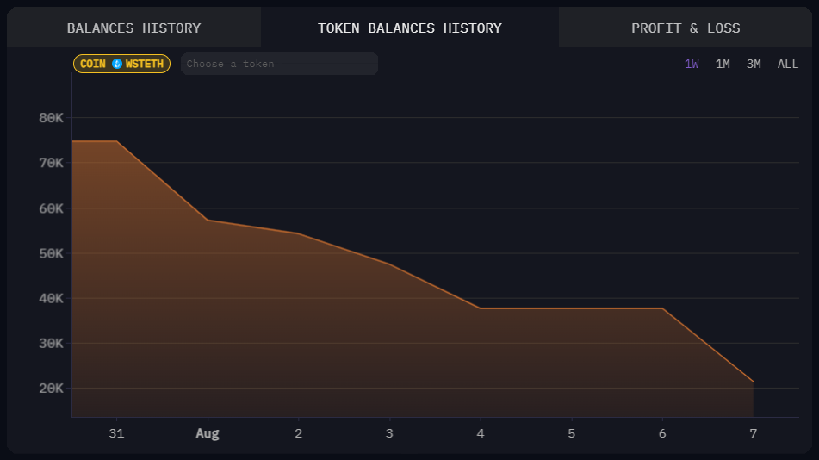Click the x-axis date label 6
This screenshot has height=460, width=819.
pos(662,433)
